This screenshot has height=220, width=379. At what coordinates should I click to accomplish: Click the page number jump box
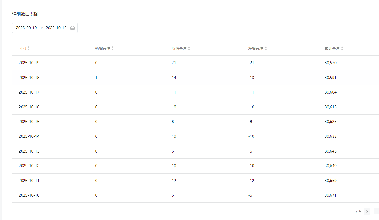(376, 211)
